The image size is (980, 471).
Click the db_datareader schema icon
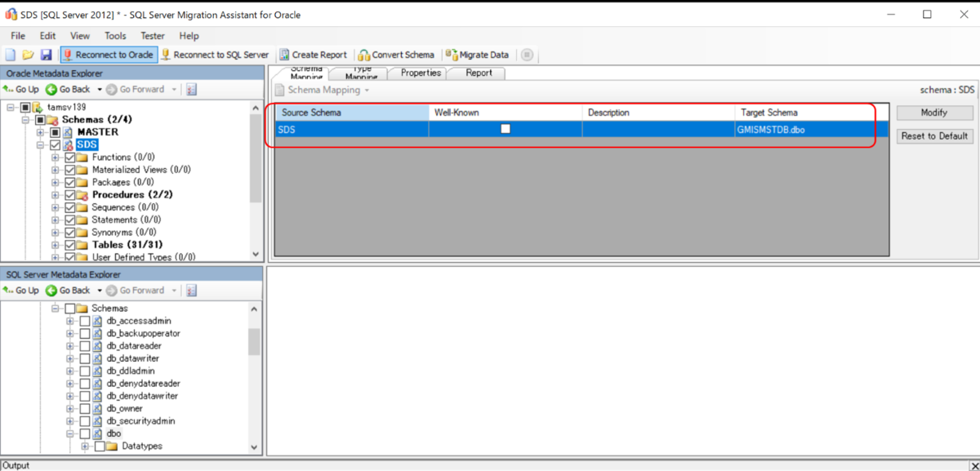[98, 346]
